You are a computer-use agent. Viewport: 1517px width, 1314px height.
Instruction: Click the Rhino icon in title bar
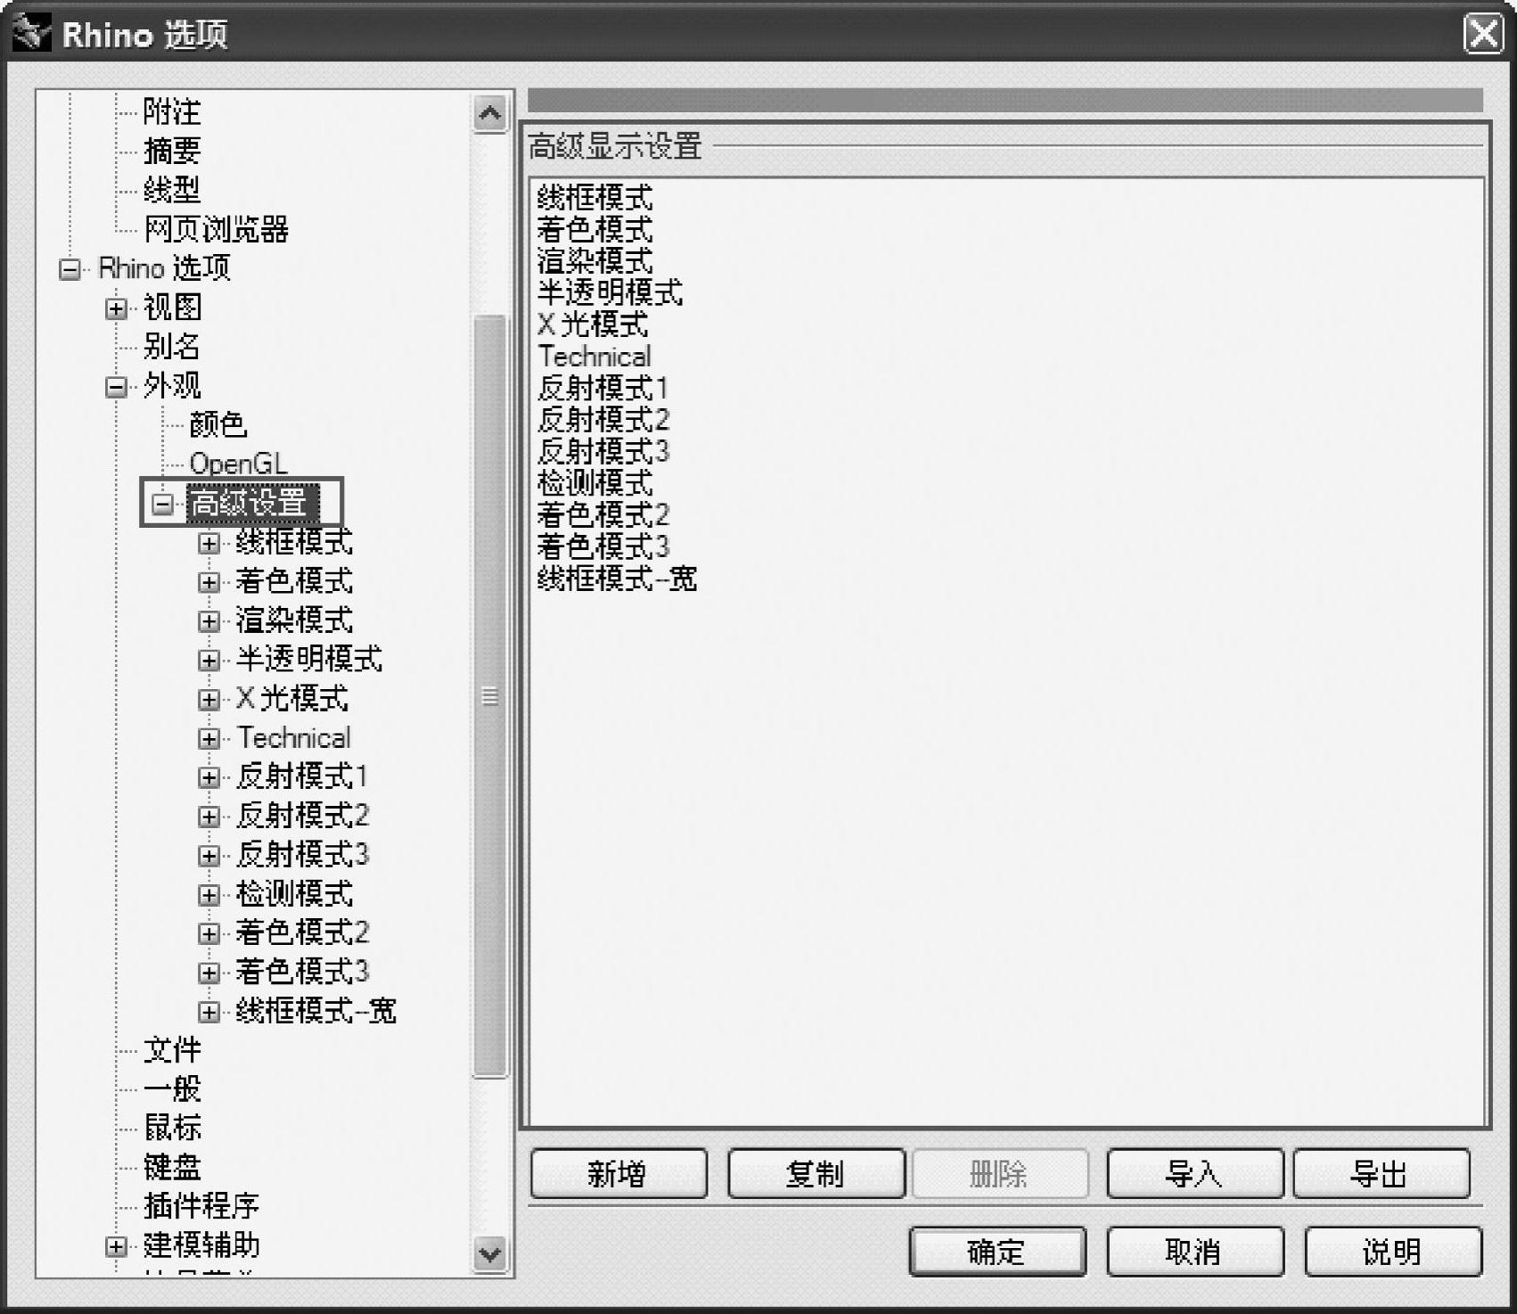[31, 34]
